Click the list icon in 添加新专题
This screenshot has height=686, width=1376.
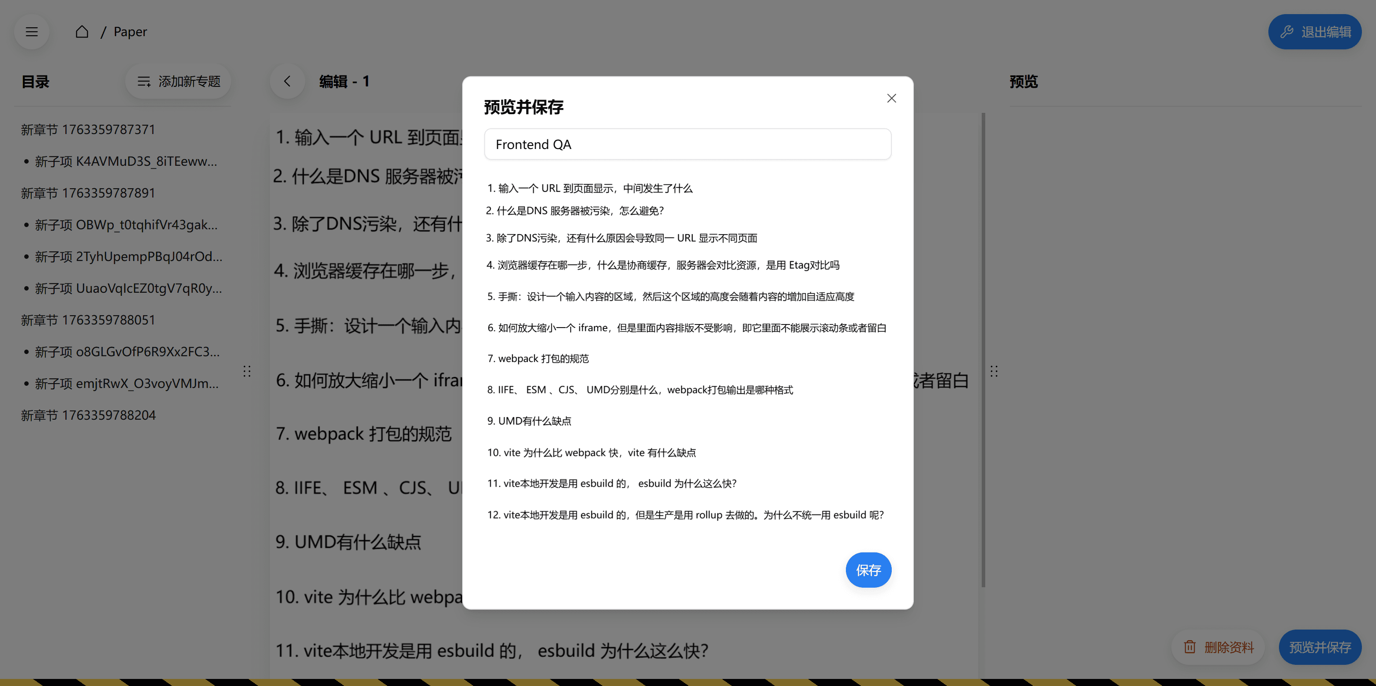pyautogui.click(x=144, y=82)
